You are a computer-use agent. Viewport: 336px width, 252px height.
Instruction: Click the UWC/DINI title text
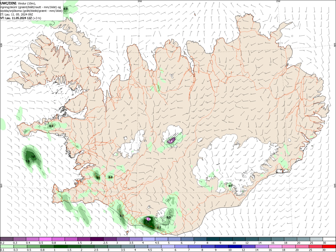[8, 3]
